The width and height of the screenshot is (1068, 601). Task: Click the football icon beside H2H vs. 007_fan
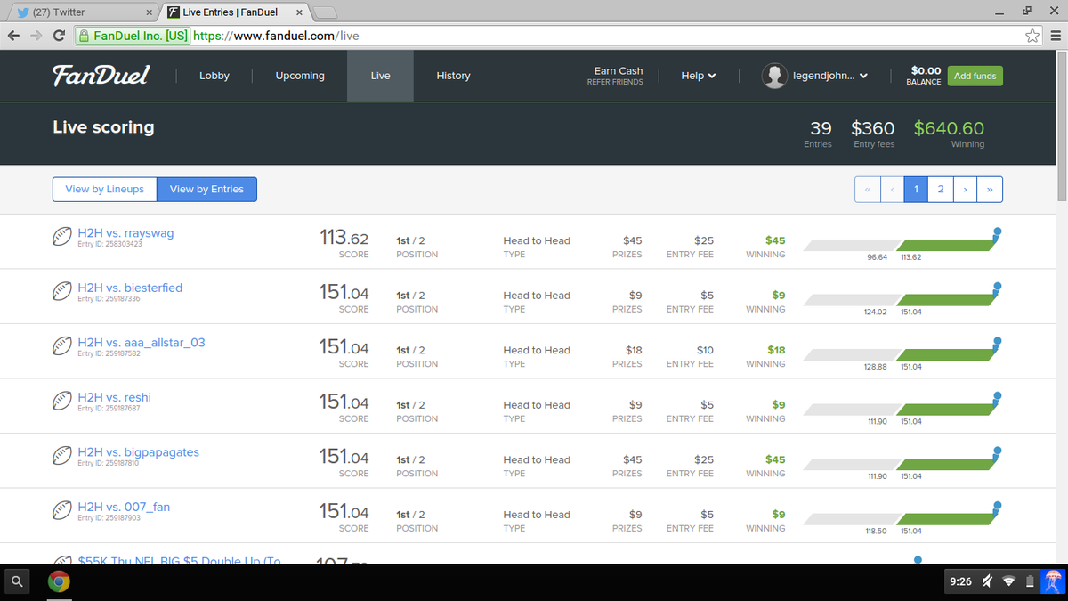coord(61,509)
